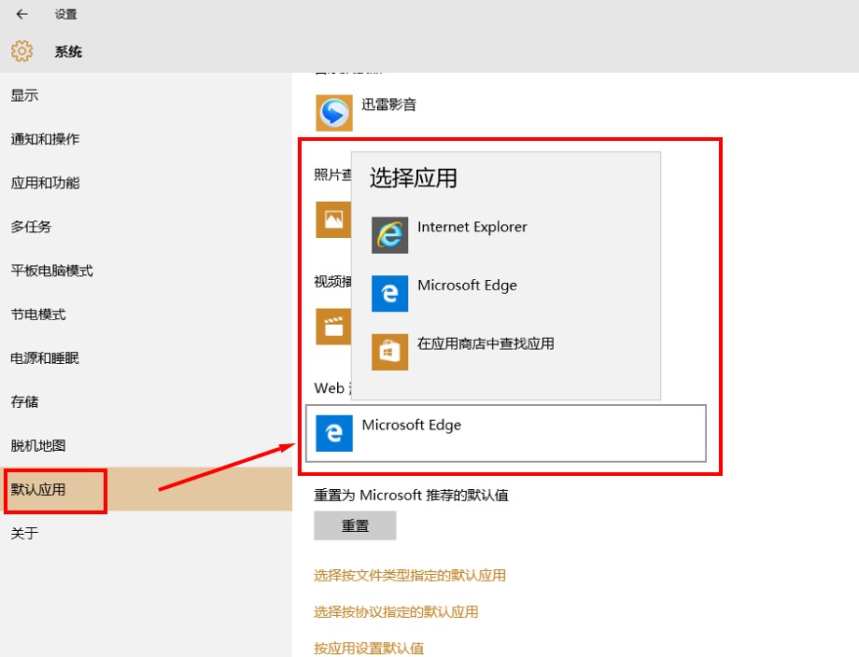This screenshot has height=657, width=859.
Task: Open 应用和功能 settings section
Action: tap(146, 183)
